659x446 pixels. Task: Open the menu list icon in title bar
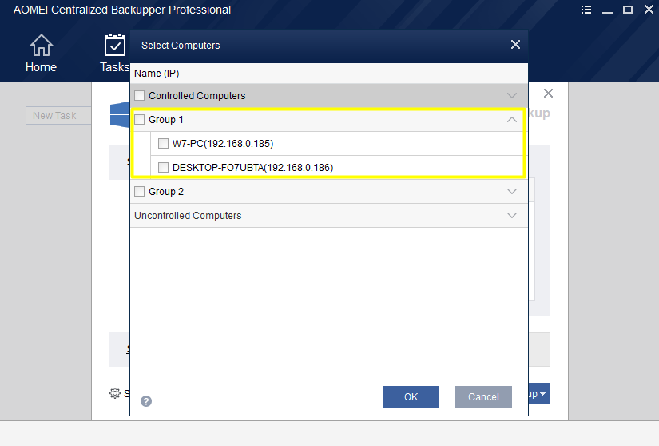(x=586, y=10)
